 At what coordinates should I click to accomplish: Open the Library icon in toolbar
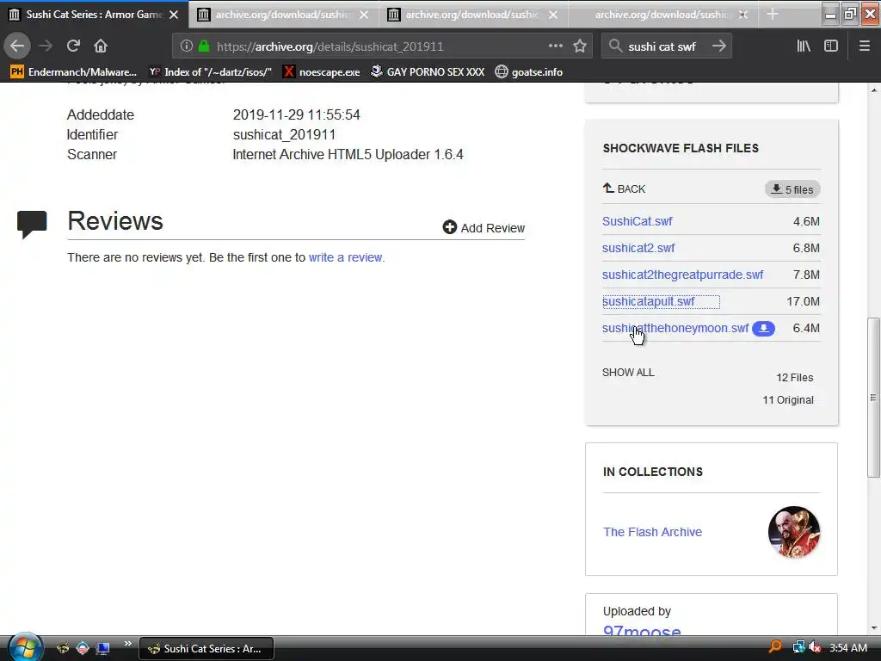[804, 46]
